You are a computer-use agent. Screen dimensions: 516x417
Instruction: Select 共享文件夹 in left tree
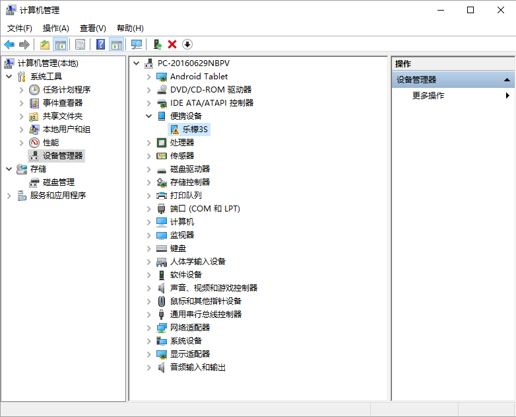pyautogui.click(x=62, y=116)
